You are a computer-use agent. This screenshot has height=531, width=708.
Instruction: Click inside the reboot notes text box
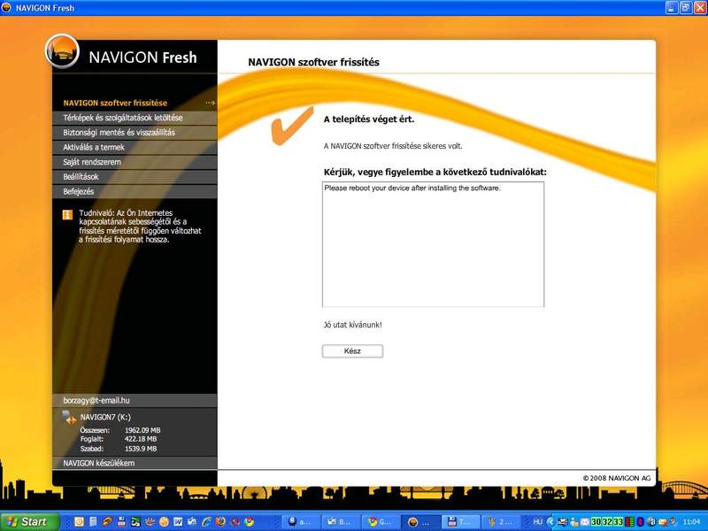433,244
